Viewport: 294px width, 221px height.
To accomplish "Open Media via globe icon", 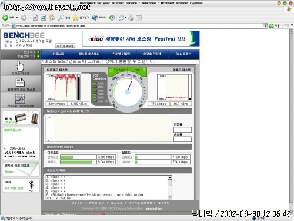I will click(x=95, y=18).
